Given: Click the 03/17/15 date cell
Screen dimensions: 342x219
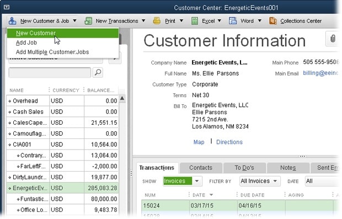Looking at the screenshot, I should pyautogui.click(x=202, y=205).
